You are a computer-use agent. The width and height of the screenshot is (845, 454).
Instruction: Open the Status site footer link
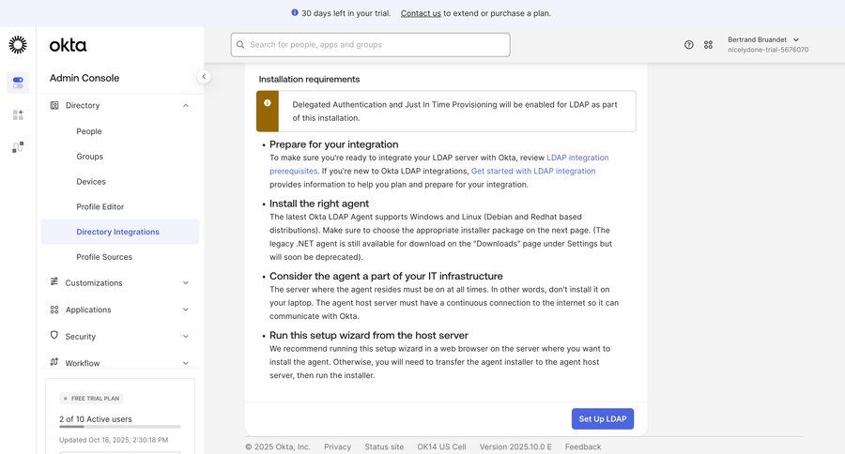[384, 447]
